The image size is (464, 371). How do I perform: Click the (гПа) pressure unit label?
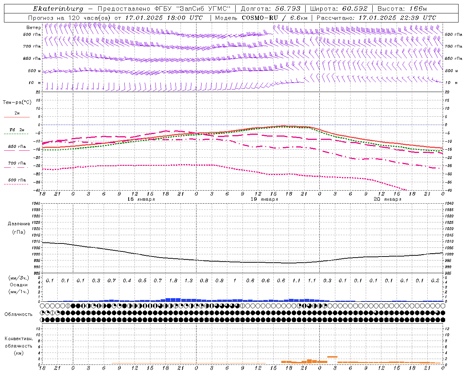click(x=19, y=232)
